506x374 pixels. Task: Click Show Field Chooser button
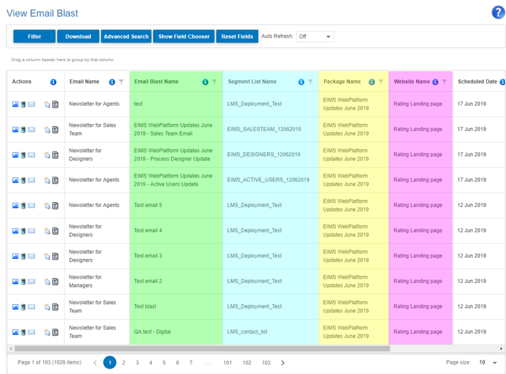tap(184, 36)
